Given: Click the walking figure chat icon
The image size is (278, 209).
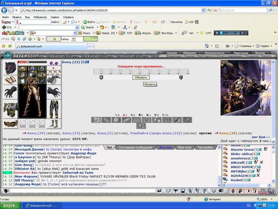Looking at the screenshot, I should coord(190,191).
